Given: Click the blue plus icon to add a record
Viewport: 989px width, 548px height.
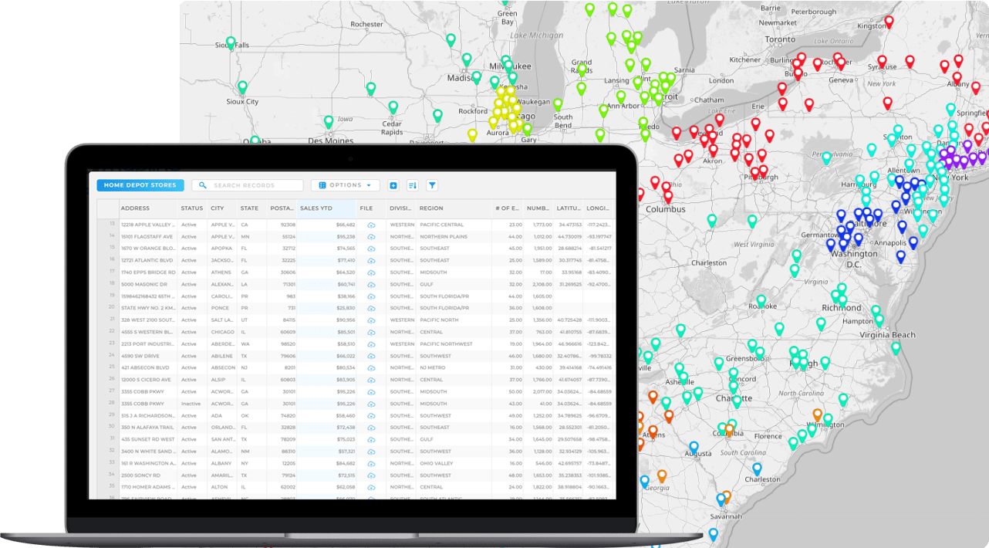Looking at the screenshot, I should [x=393, y=185].
